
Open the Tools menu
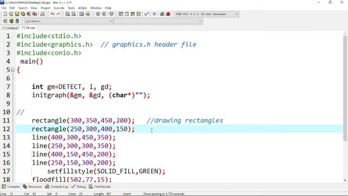pos(71,8)
